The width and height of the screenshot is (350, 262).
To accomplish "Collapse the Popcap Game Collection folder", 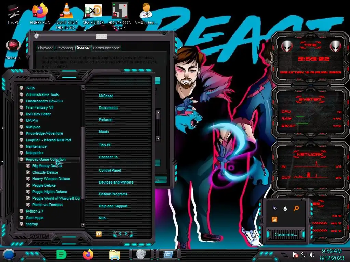I will (x=49, y=159).
